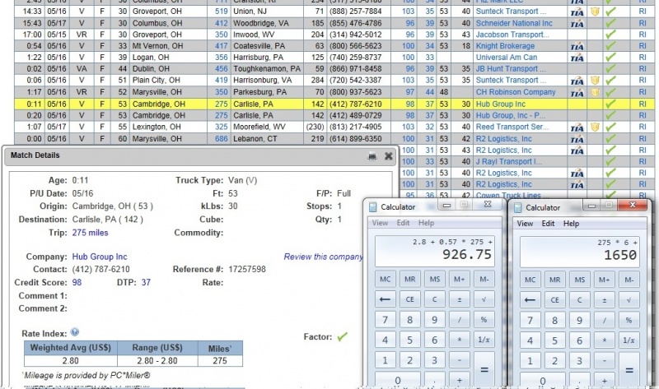Click digit 3 in left calculator
Image resolution: width=659 pixels, height=389 pixels.
(434, 360)
